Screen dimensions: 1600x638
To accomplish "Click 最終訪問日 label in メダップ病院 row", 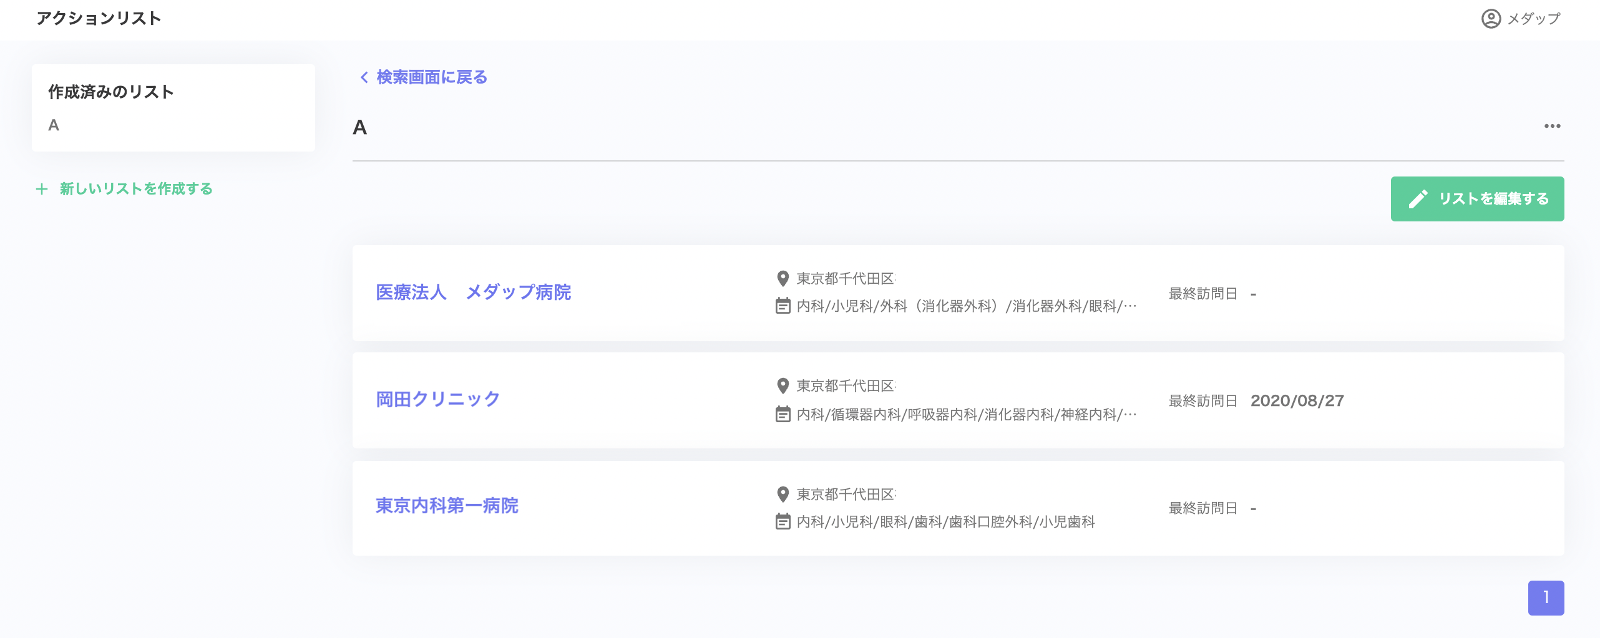I will point(1203,294).
